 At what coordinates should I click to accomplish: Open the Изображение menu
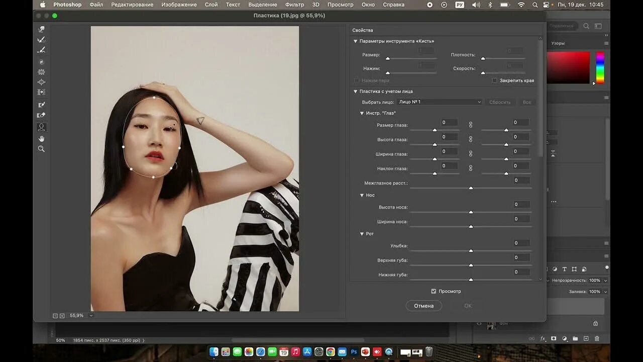(x=179, y=5)
